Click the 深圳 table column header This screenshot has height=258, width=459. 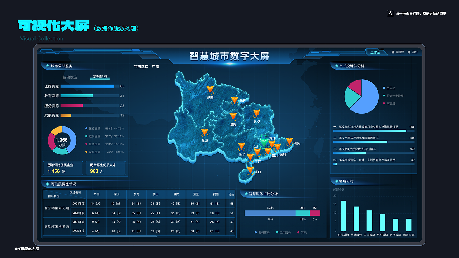click(117, 195)
